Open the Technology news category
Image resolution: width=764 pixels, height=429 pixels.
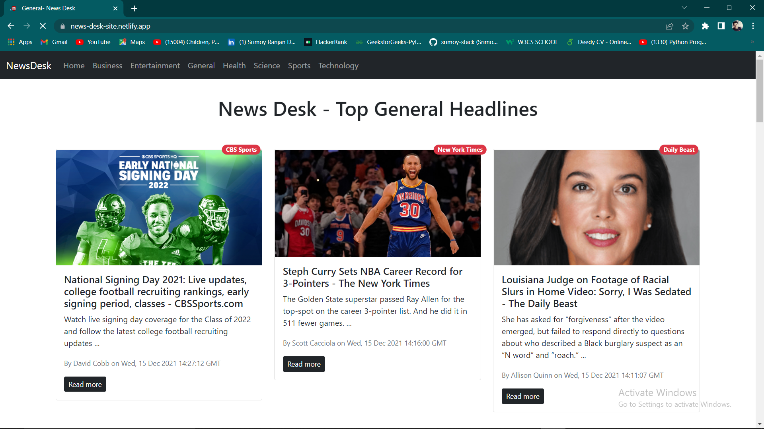tap(338, 66)
